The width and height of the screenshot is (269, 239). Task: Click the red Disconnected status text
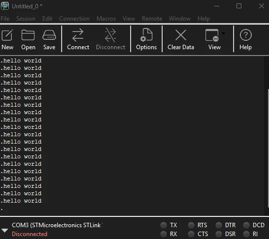click(30, 234)
